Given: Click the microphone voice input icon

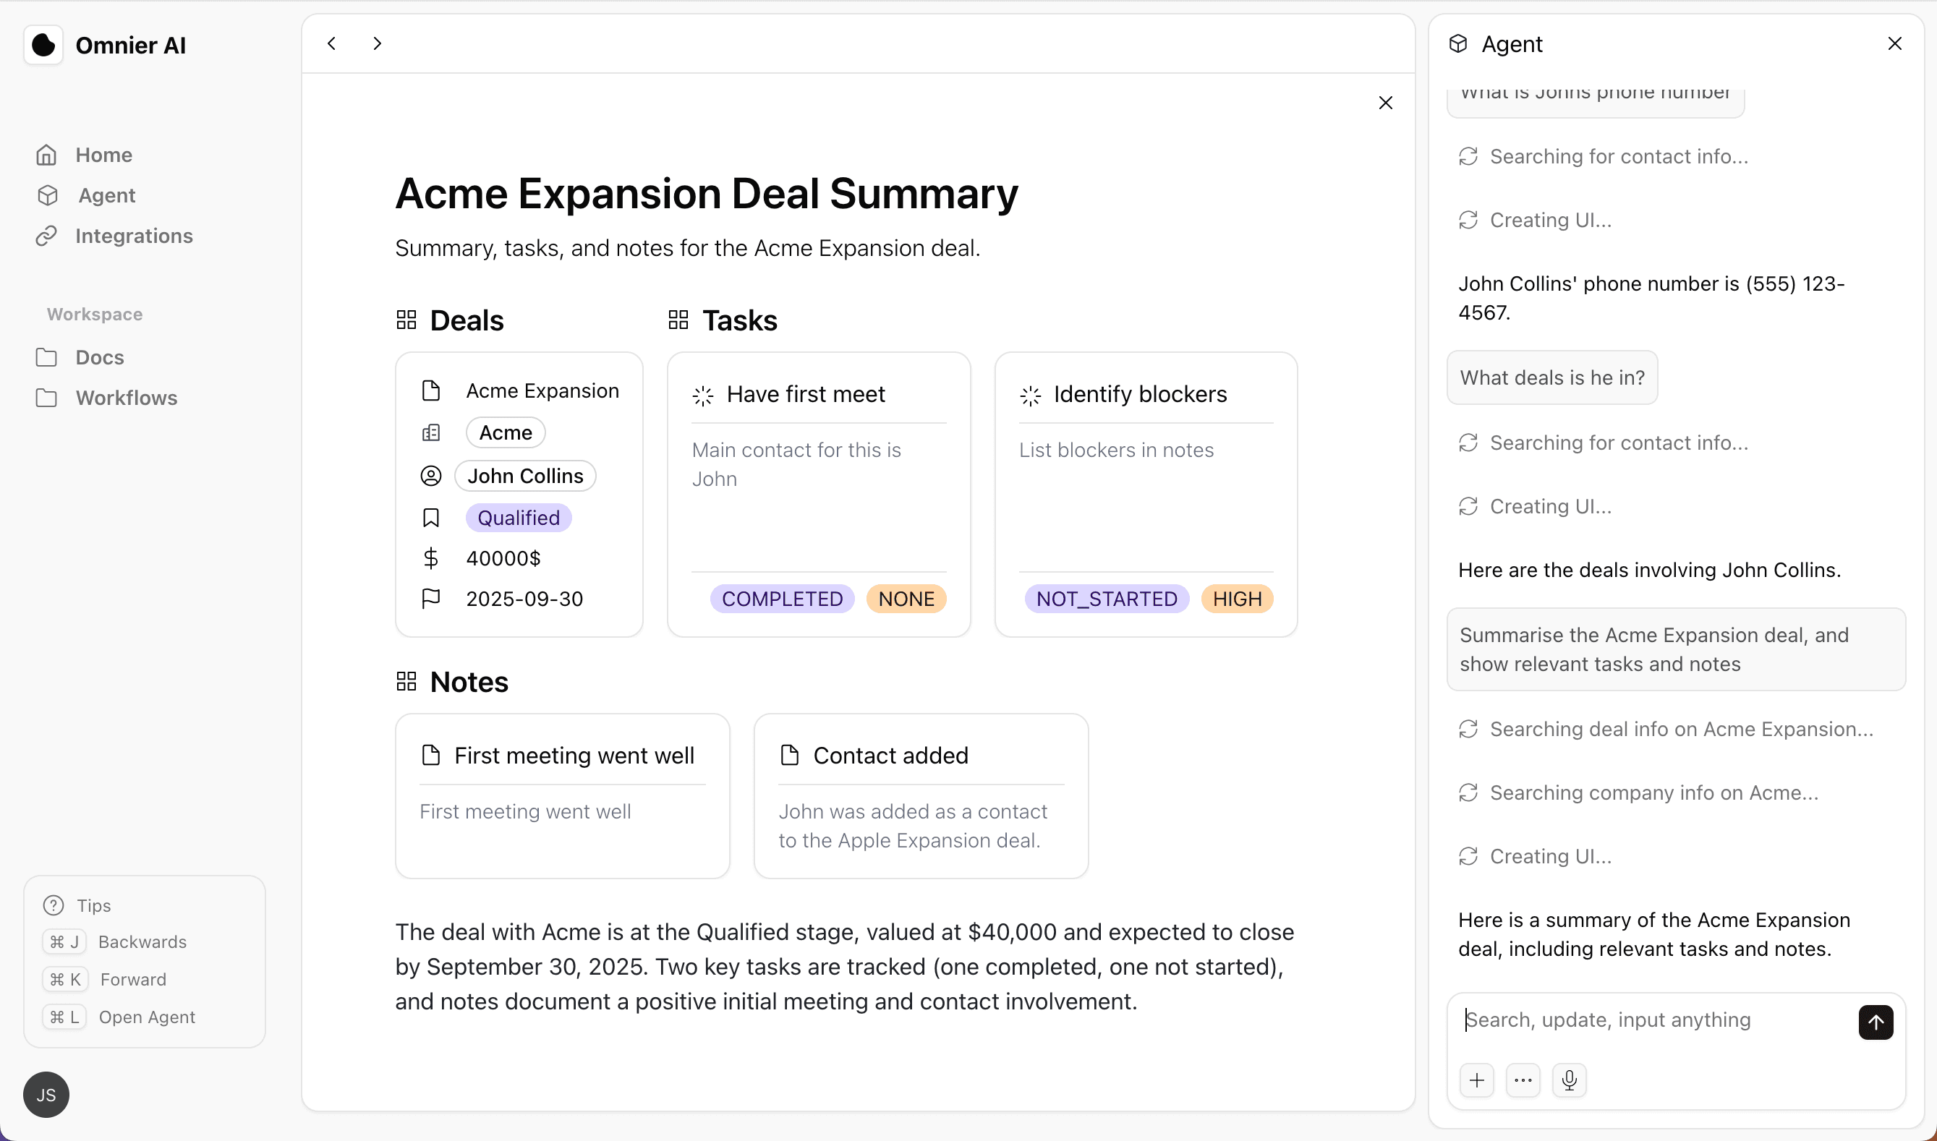Looking at the screenshot, I should pos(1569,1080).
